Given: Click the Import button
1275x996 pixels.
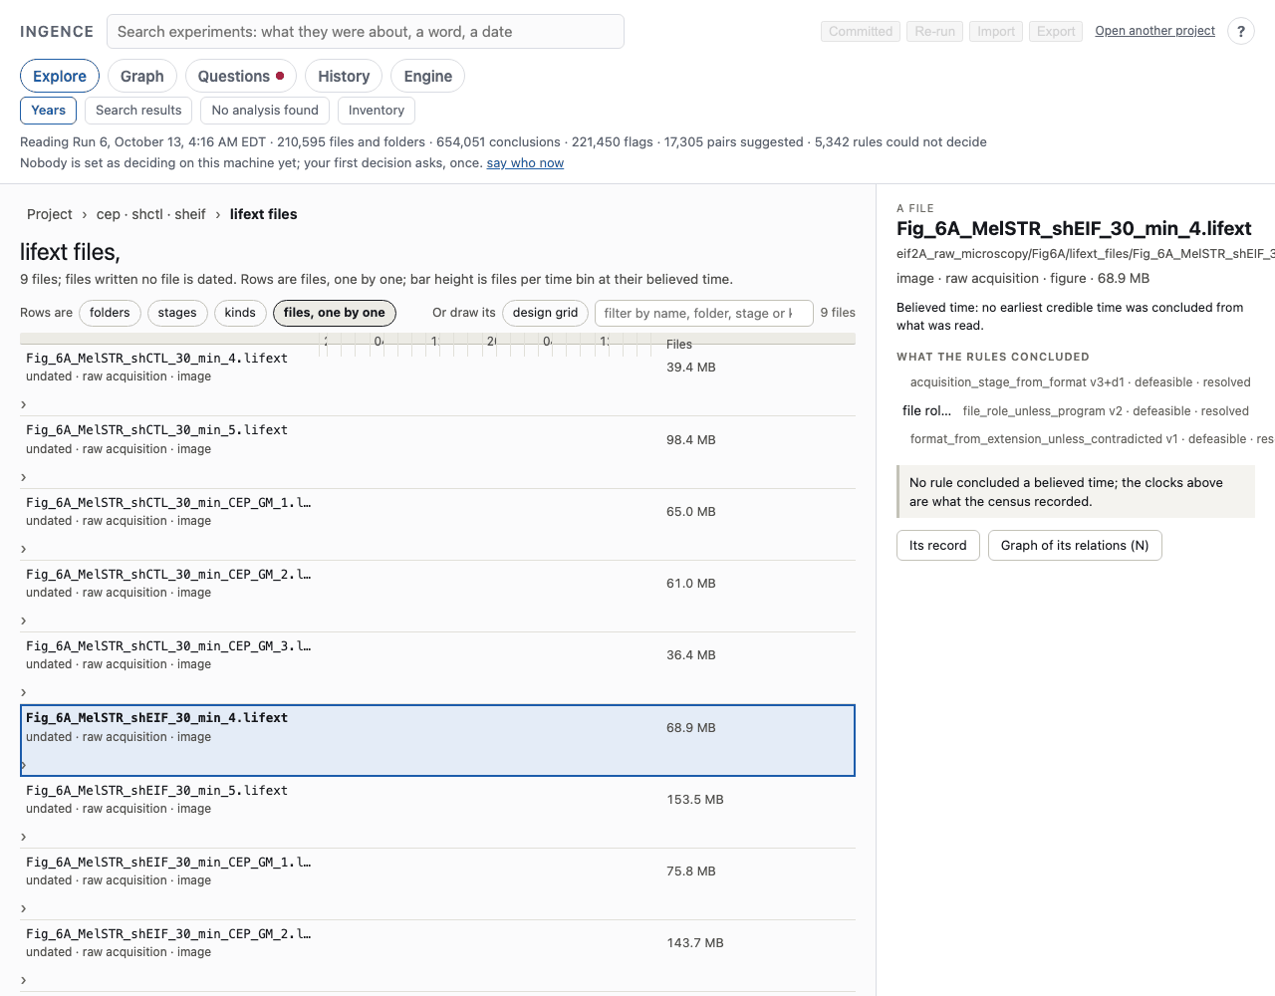Looking at the screenshot, I should tap(996, 32).
